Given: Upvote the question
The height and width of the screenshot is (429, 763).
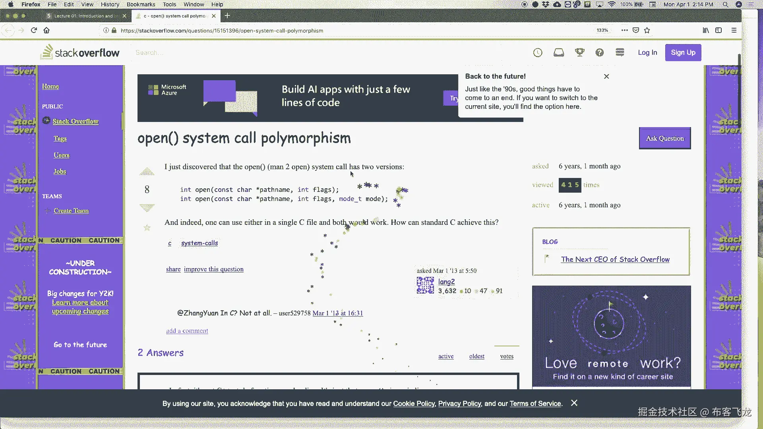Looking at the screenshot, I should click(x=147, y=172).
